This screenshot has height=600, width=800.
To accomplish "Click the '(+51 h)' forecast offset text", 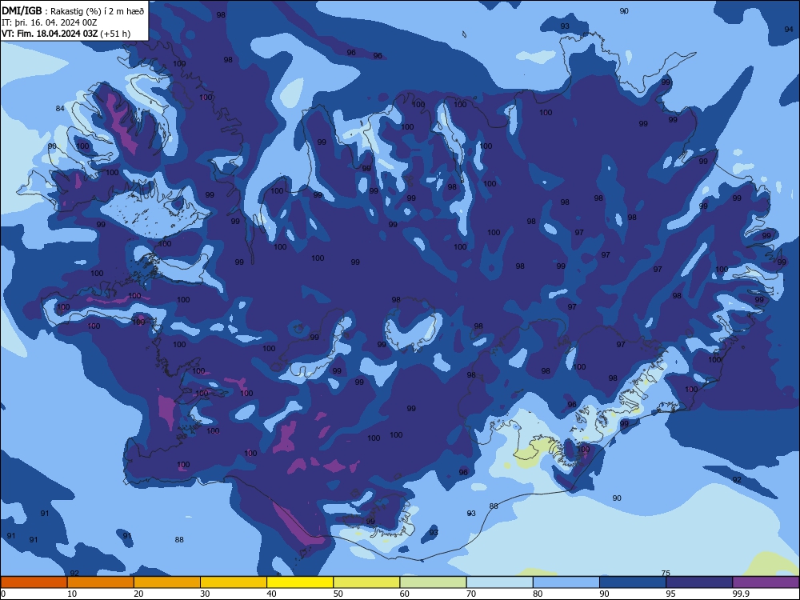I will pyautogui.click(x=115, y=34).
